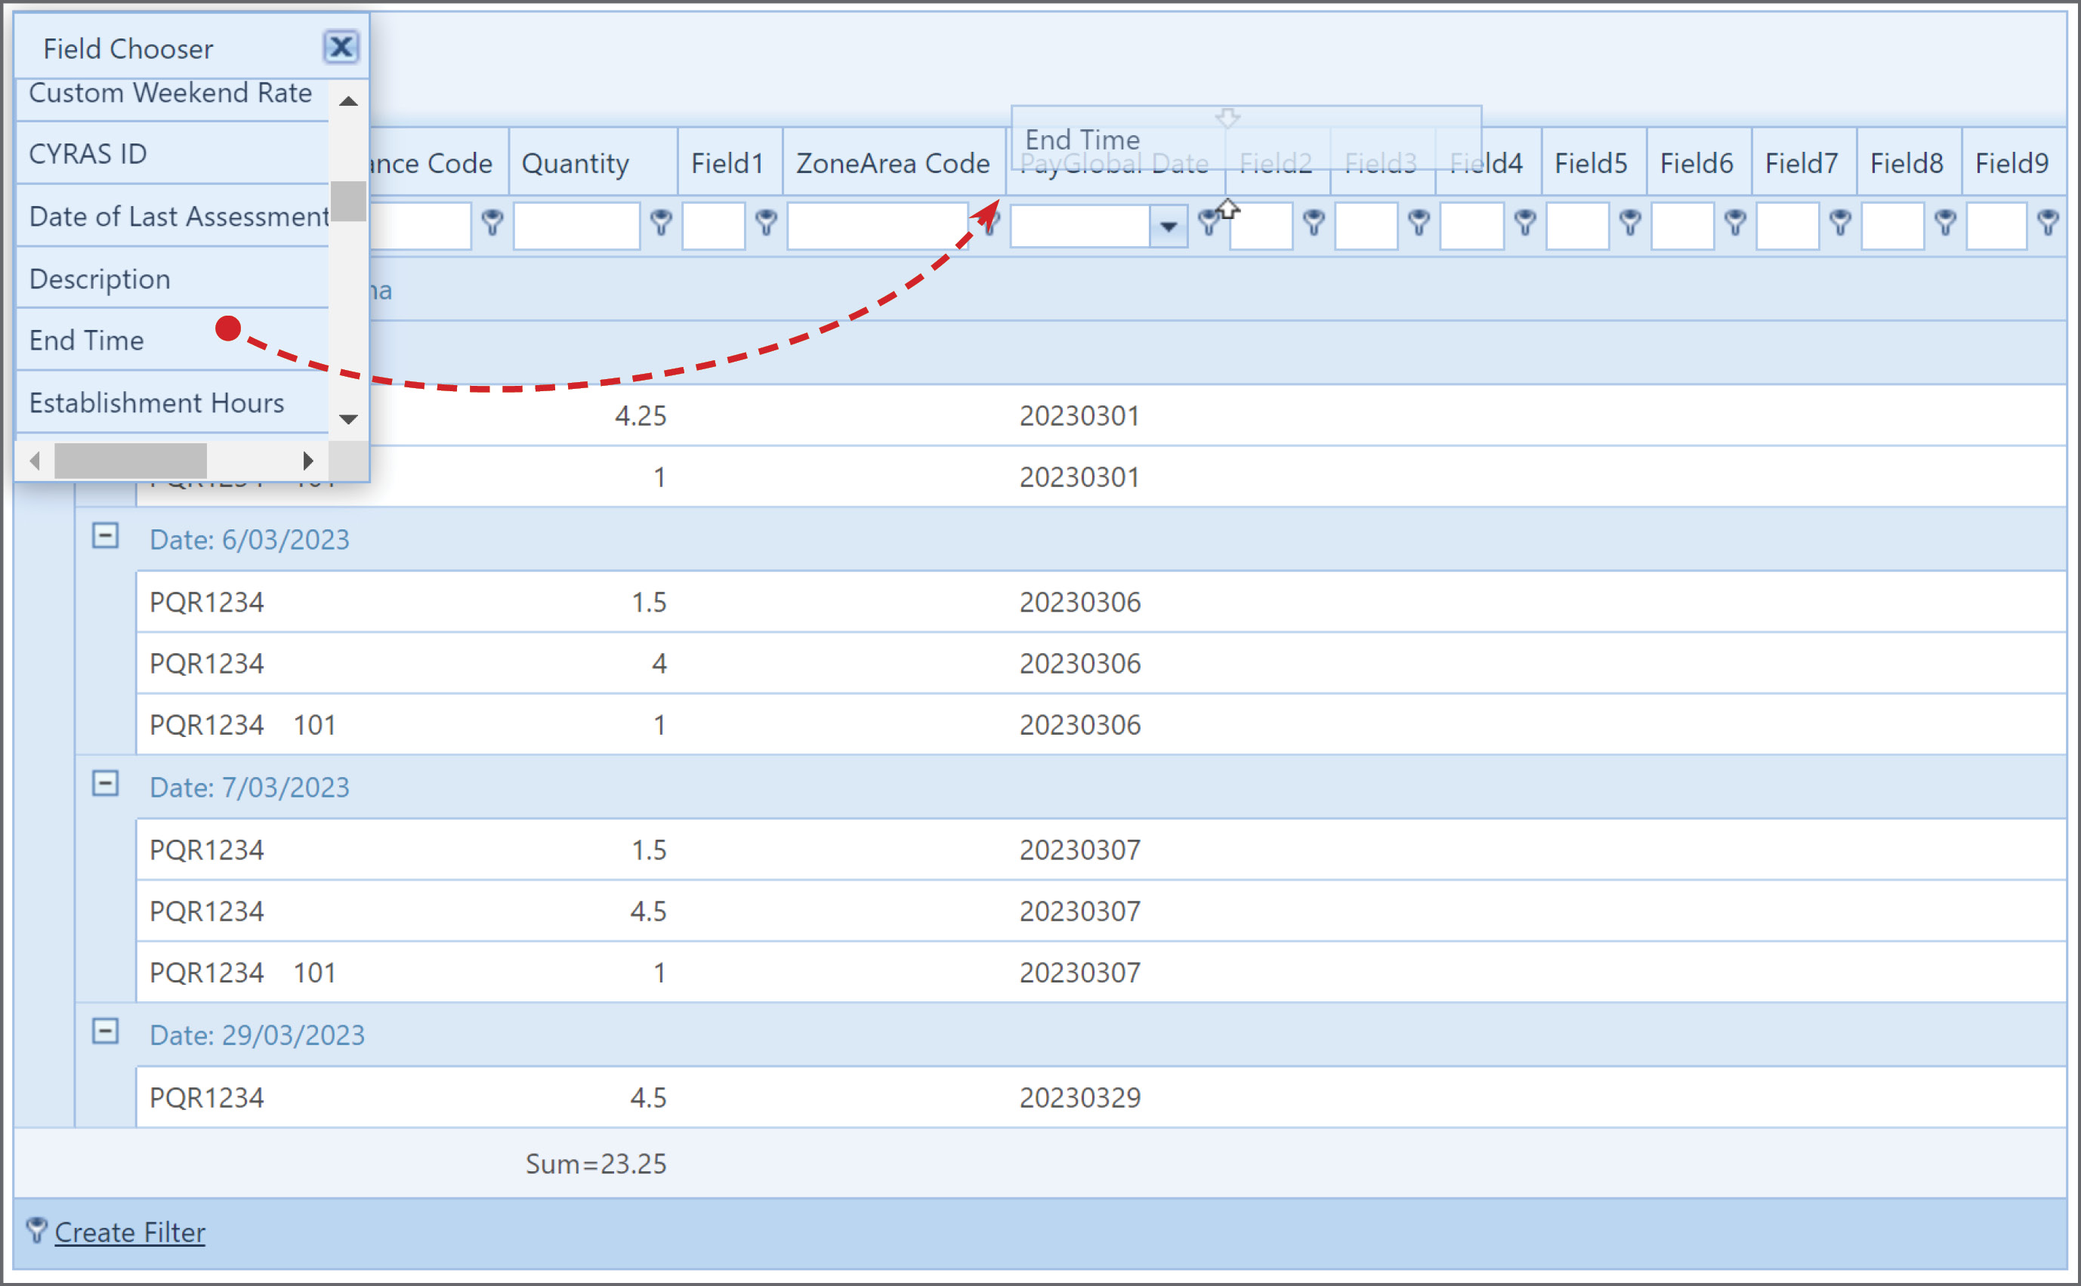Click the funnel icon beside Create Filter
This screenshot has height=1286, width=2081.
coord(36,1230)
